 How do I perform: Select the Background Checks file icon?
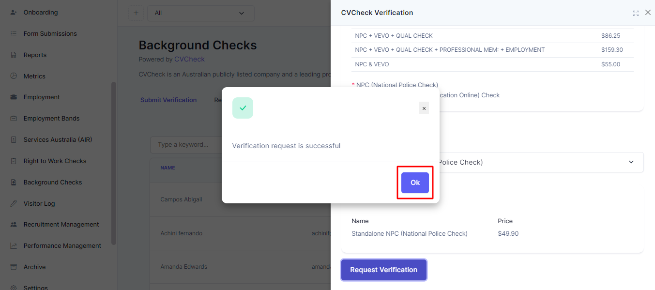(x=14, y=183)
